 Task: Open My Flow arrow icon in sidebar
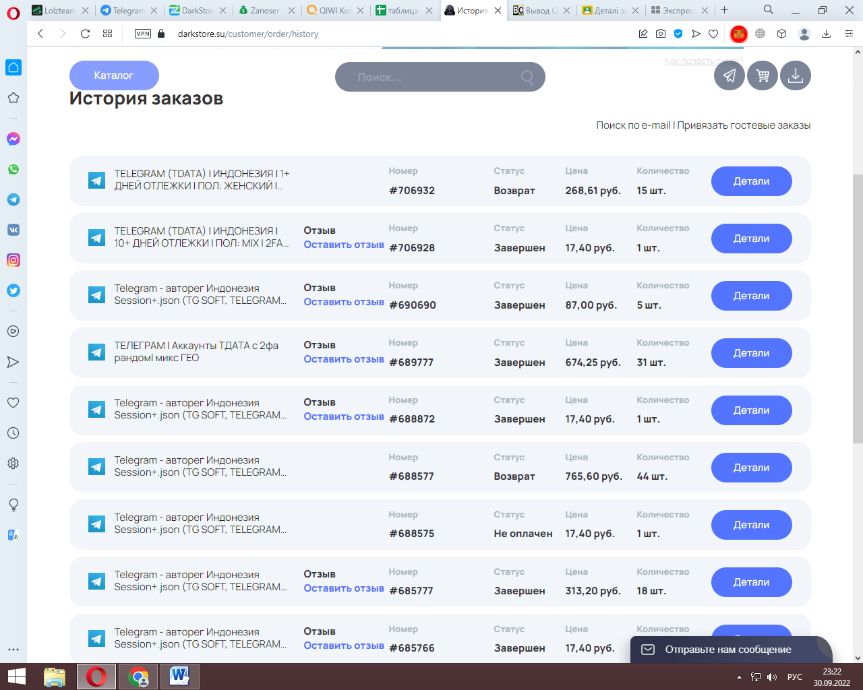(13, 363)
